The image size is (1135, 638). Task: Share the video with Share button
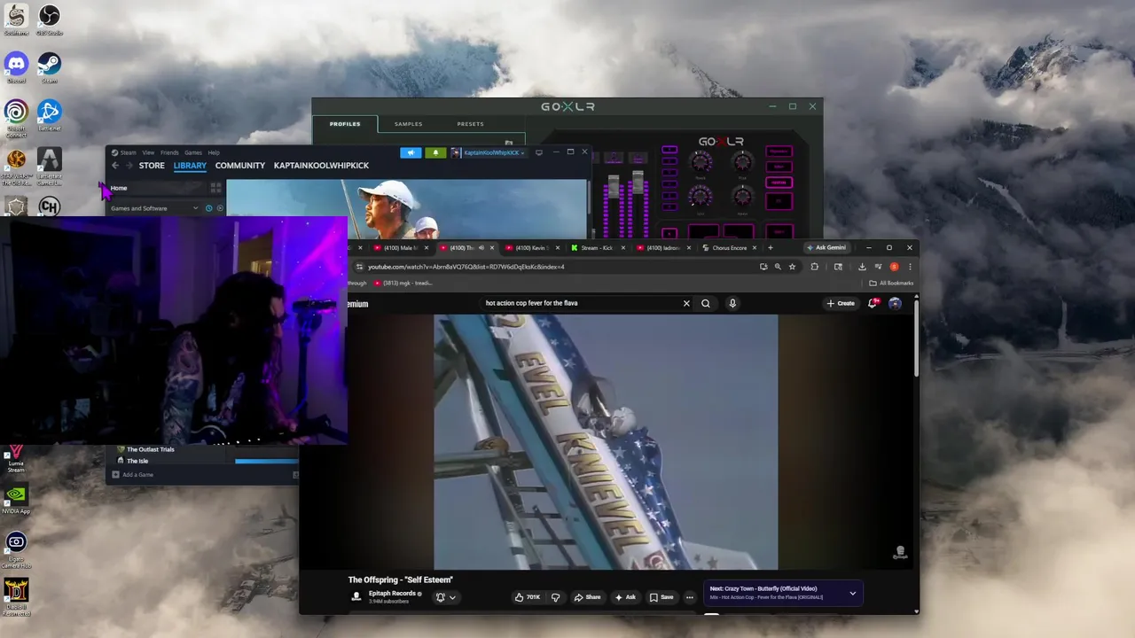587,597
